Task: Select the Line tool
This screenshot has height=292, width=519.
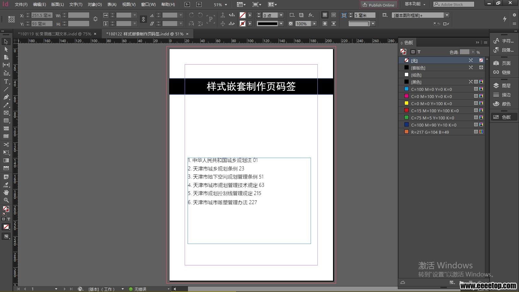Action: click(x=6, y=89)
